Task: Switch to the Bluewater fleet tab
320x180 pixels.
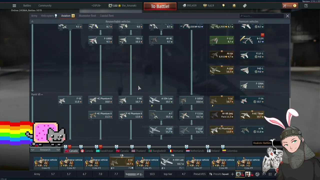Action: pyautogui.click(x=87, y=16)
